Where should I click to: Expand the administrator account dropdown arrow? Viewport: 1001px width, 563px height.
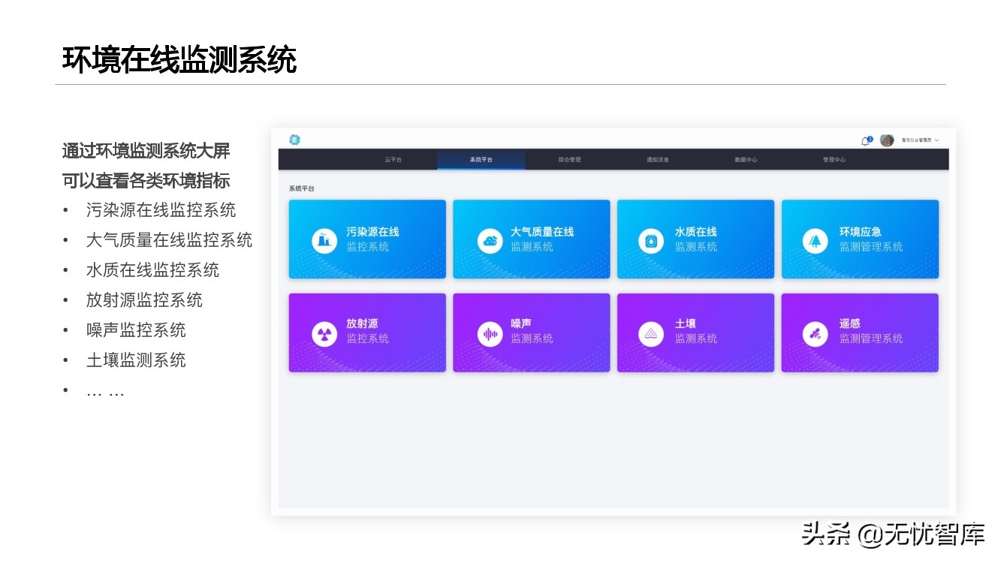[937, 140]
